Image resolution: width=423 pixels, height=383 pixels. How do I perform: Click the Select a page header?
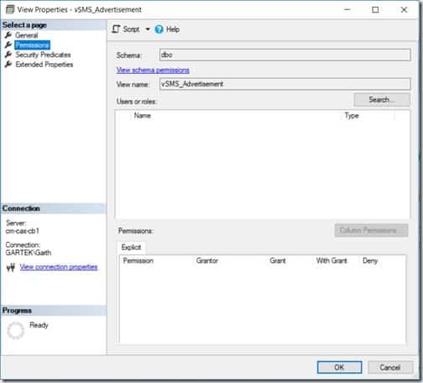click(54, 25)
